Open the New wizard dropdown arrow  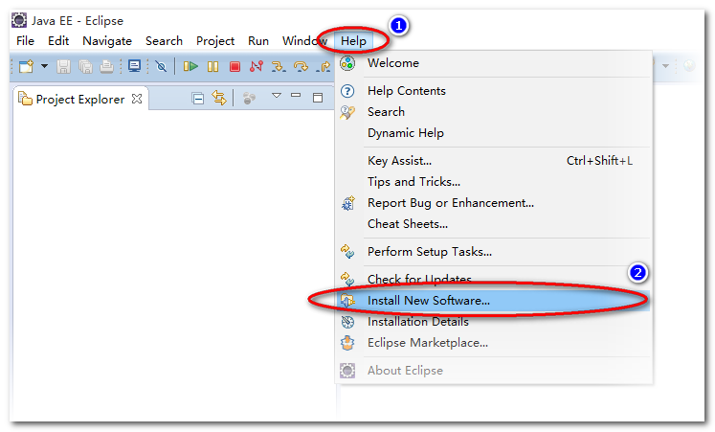click(x=44, y=66)
